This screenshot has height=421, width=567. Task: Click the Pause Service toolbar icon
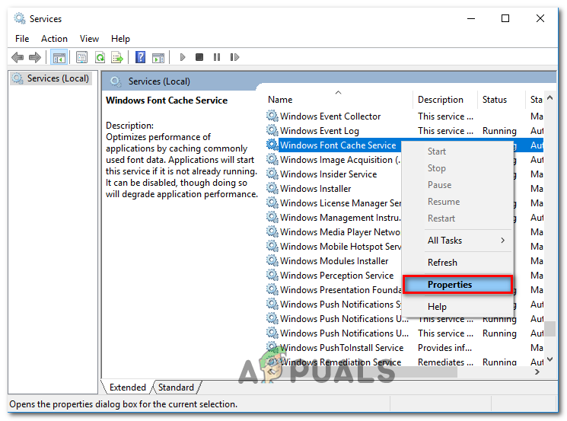tap(217, 57)
